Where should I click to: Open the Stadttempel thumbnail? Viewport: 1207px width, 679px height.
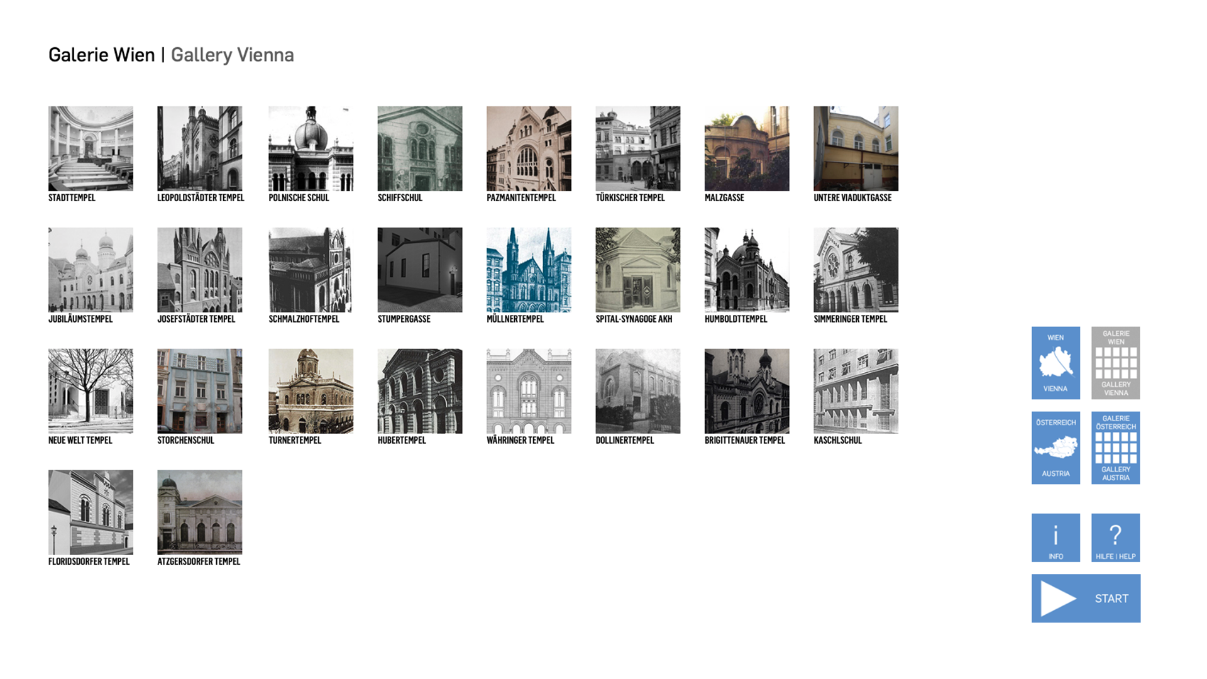point(91,148)
